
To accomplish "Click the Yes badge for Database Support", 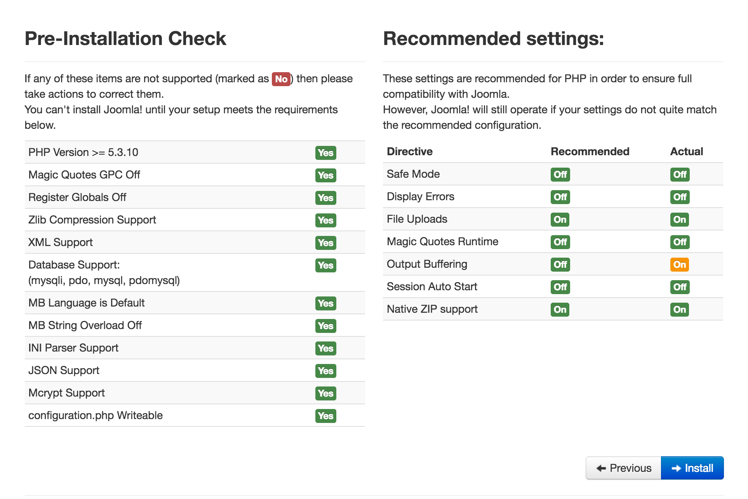I will [x=325, y=265].
